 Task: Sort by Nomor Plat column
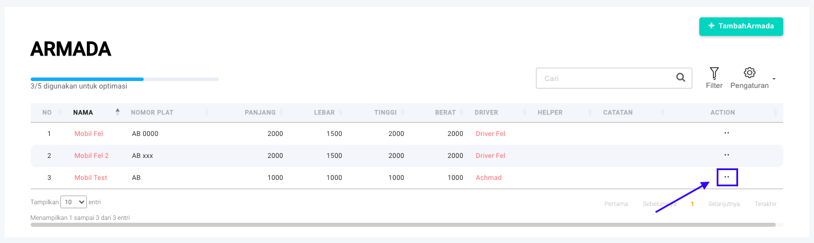(152, 112)
